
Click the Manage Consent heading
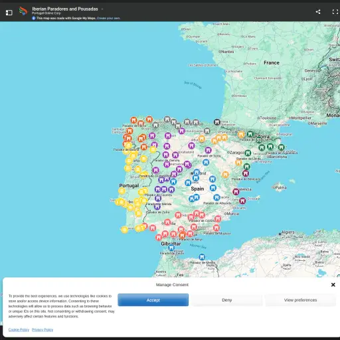(x=172, y=285)
